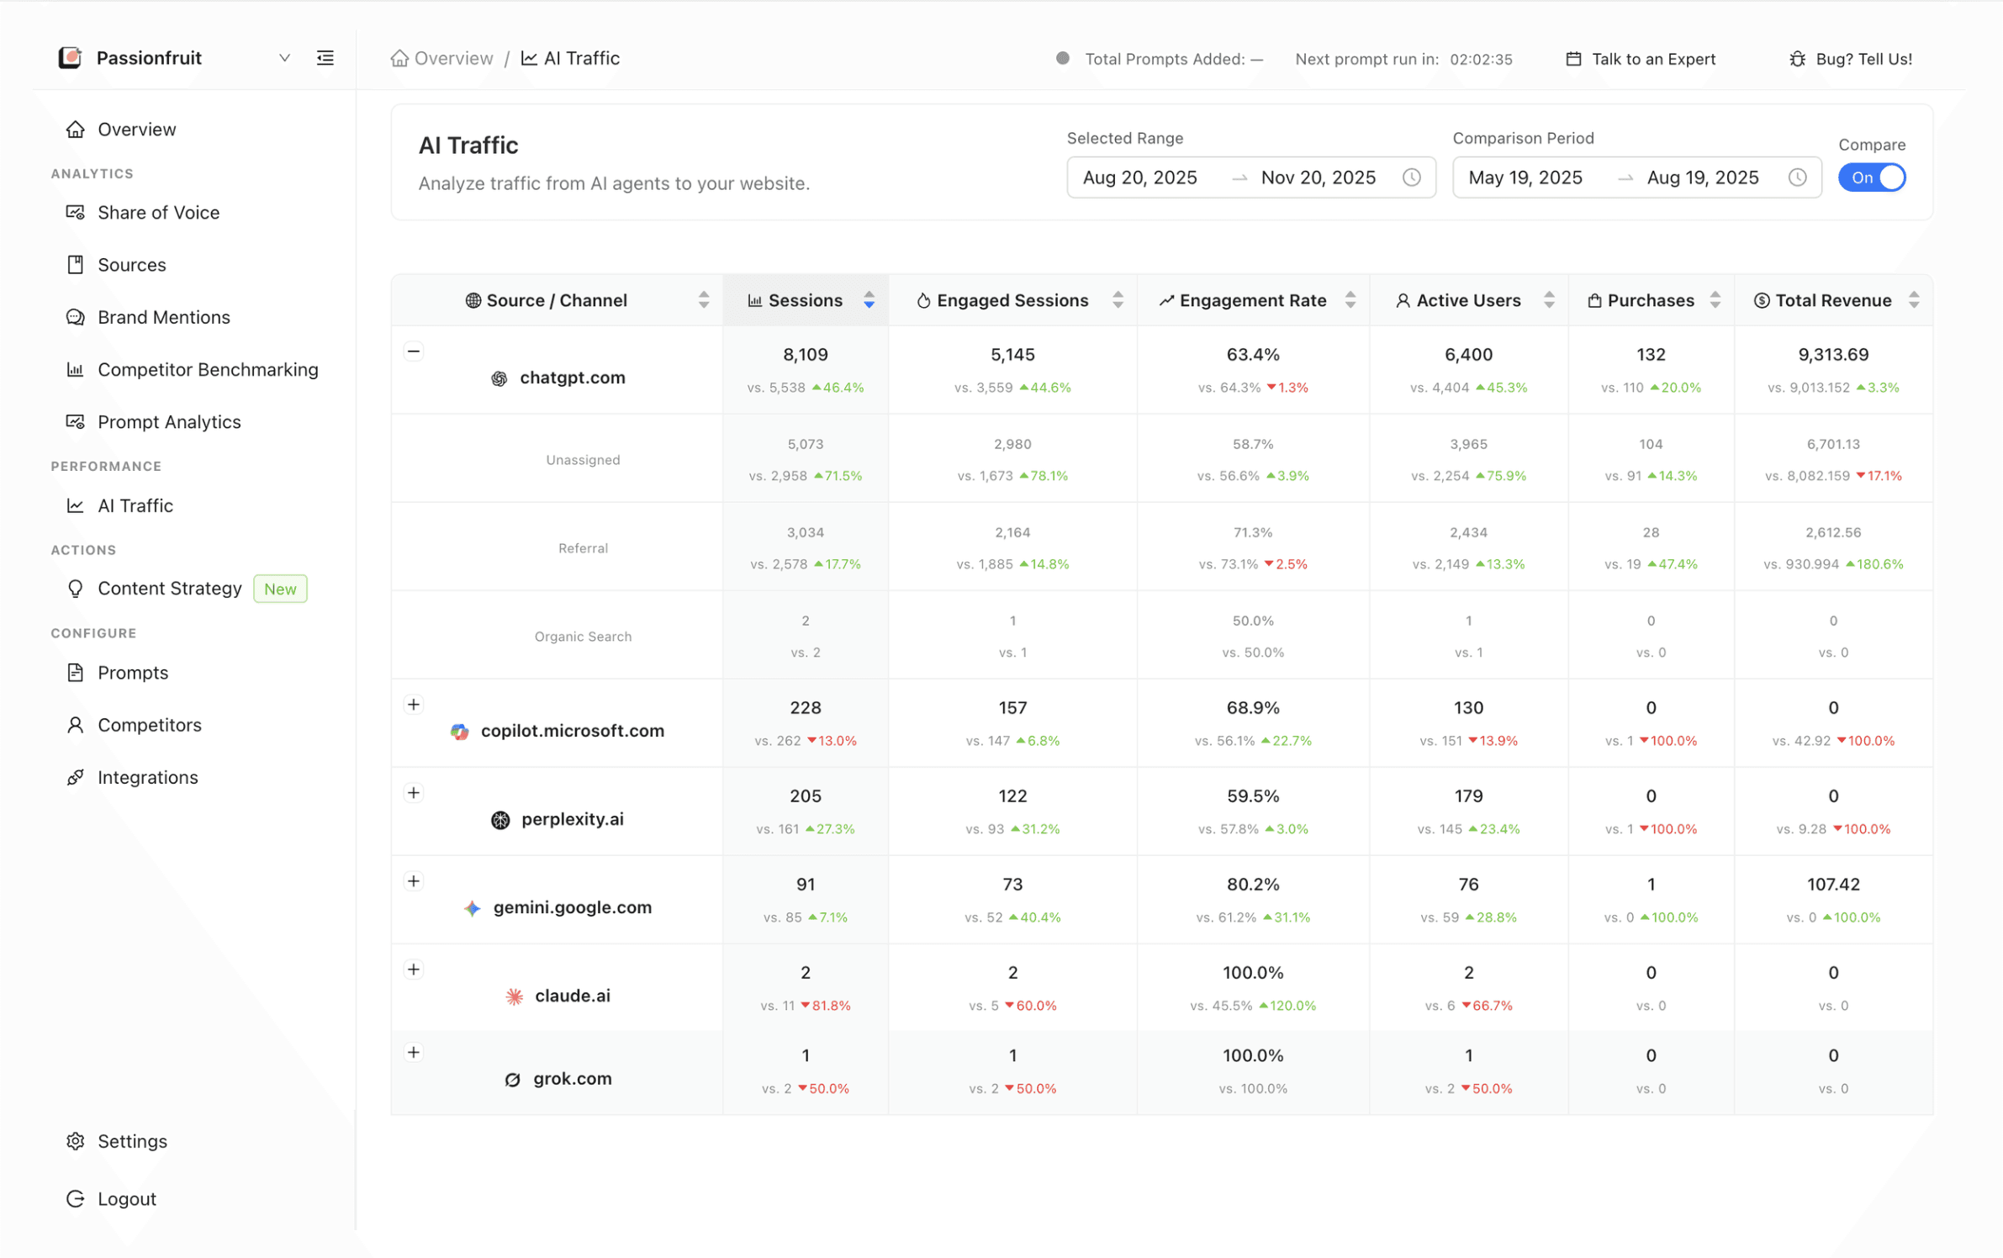Click the home icon in the breadcrumb
Screen dimensions: 2003x1258
coord(399,58)
